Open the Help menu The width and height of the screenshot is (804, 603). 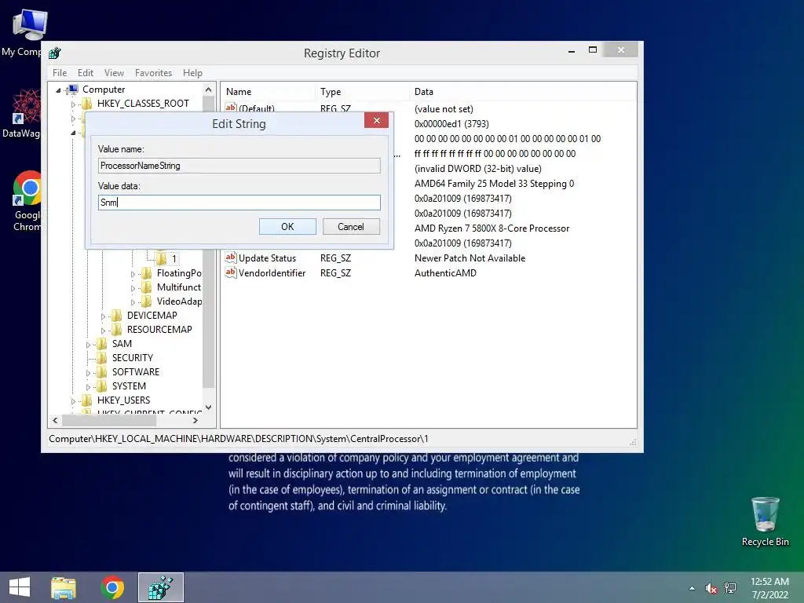pyautogui.click(x=192, y=73)
